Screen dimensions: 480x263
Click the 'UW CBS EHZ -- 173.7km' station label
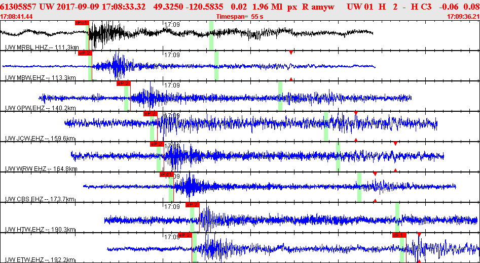tap(40, 199)
